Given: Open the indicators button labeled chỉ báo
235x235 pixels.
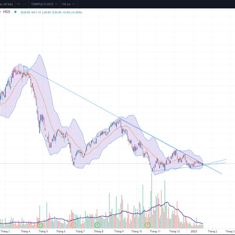Looking at the screenshot, I should [7, 4].
